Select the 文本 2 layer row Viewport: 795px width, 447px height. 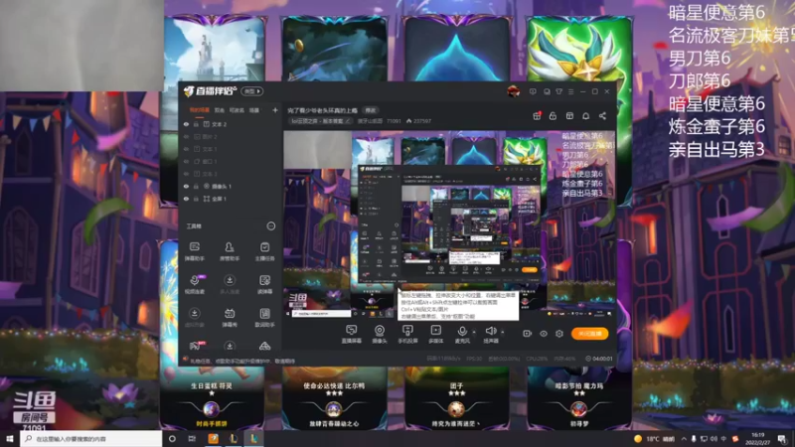tap(231, 124)
